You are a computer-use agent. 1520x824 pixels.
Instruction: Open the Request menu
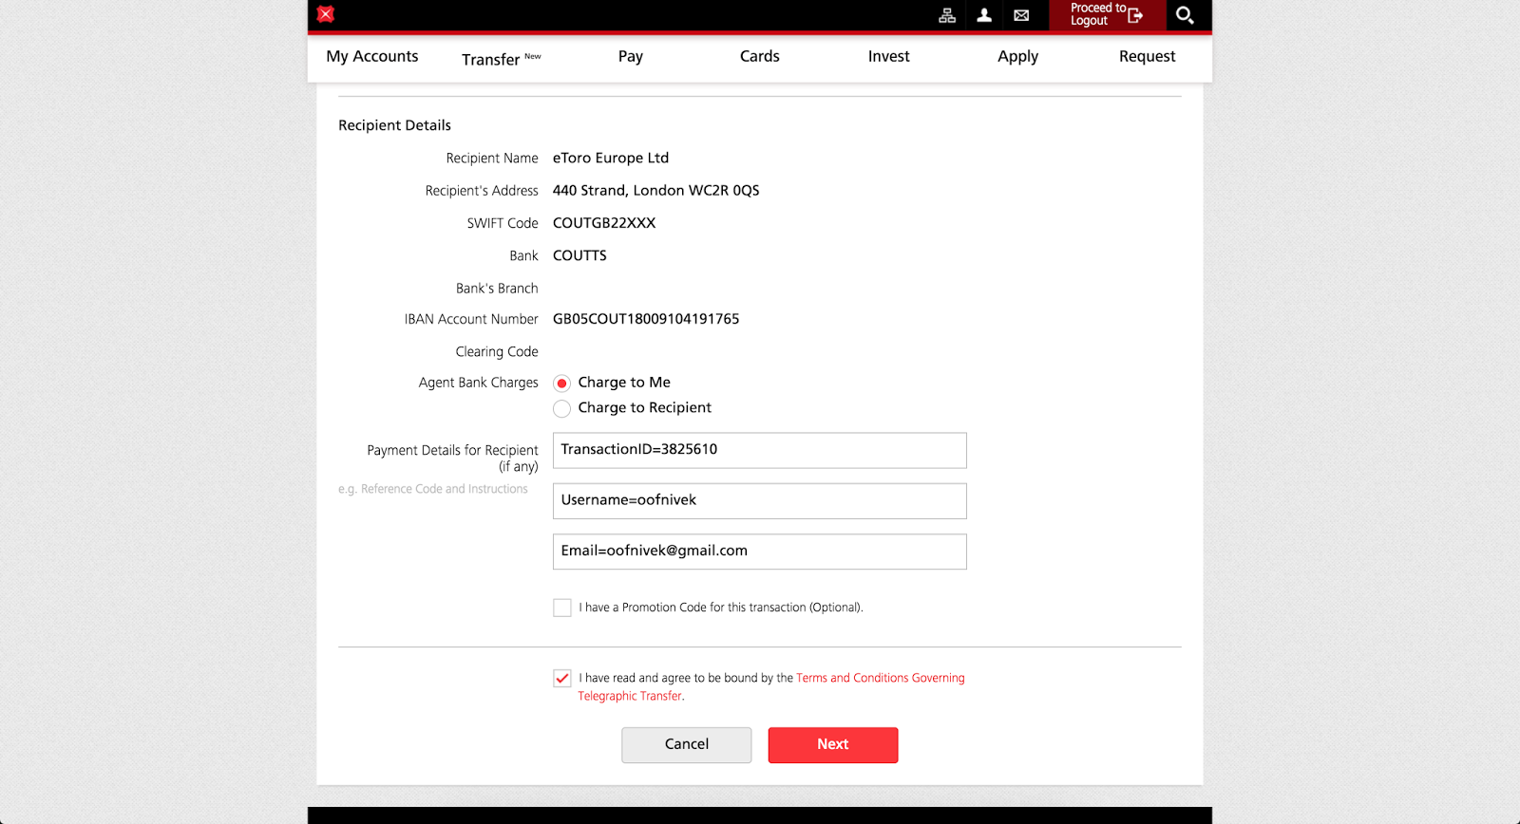coord(1148,57)
